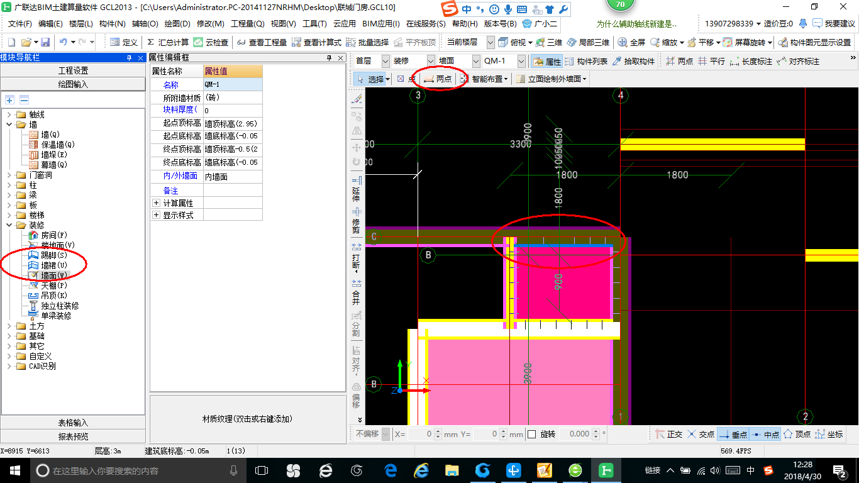
Task: Click the Save disk icon
Action: pos(45,42)
